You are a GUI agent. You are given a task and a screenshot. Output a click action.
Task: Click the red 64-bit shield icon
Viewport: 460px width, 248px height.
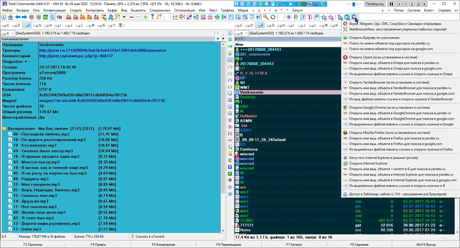pos(32,17)
